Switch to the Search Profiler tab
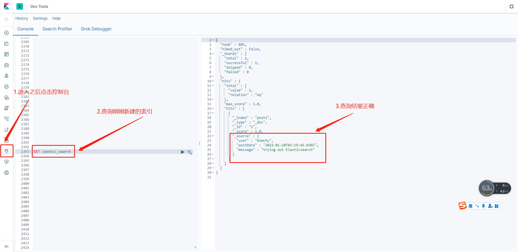This screenshot has height=252, width=518. [x=57, y=29]
